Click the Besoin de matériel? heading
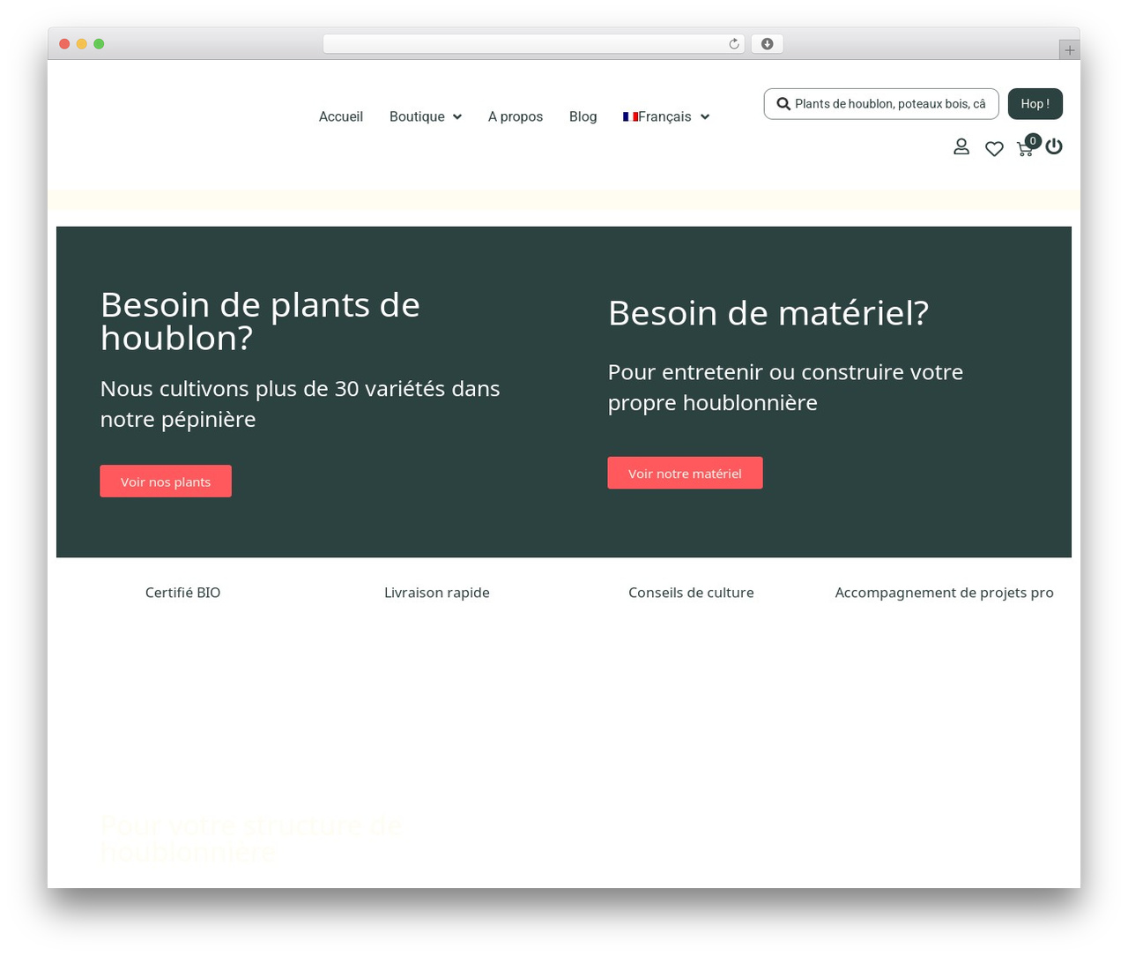 pyautogui.click(x=768, y=313)
